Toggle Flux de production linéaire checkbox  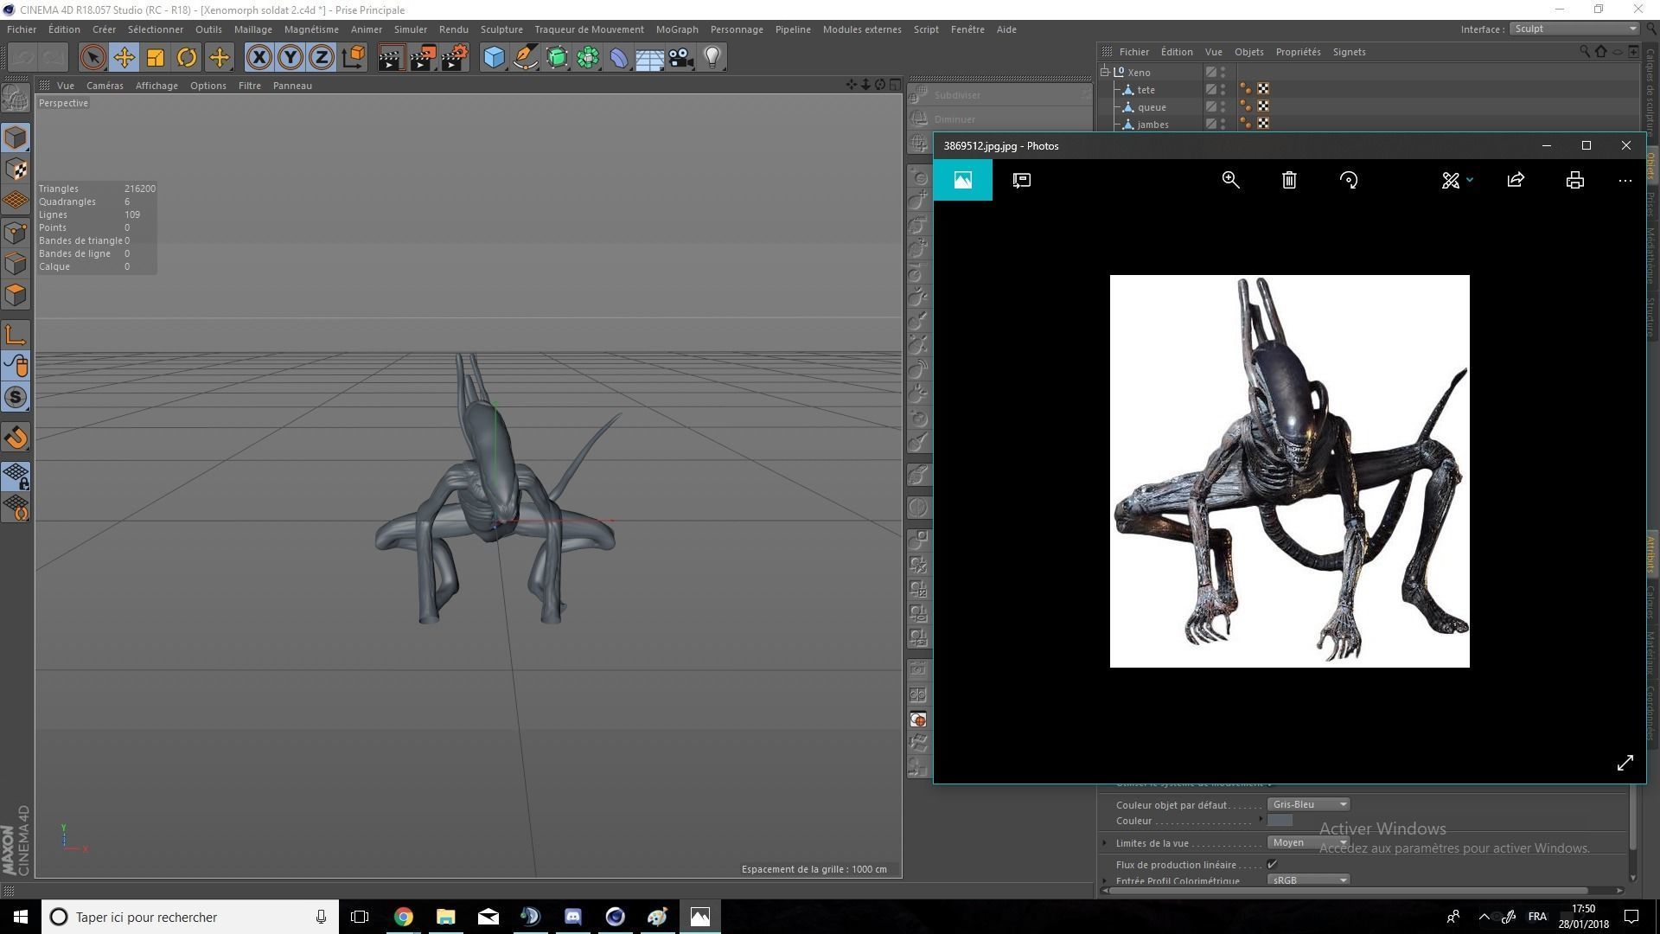tap(1272, 864)
